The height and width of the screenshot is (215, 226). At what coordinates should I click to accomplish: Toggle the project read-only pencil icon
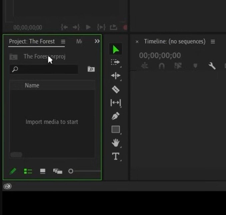[13, 171]
